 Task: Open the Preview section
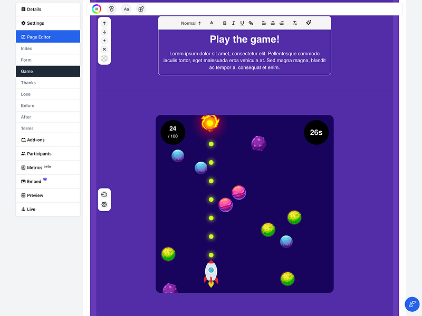48,195
